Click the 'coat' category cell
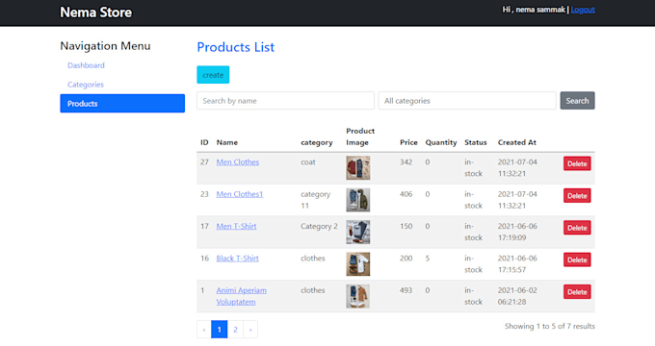The image size is (655, 346). click(x=308, y=162)
